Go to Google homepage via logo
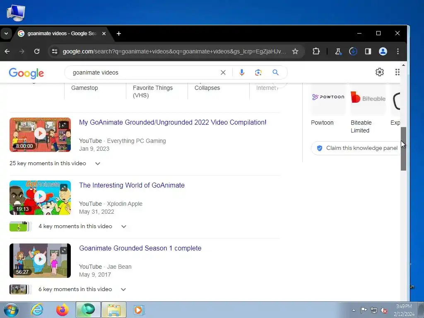 point(26,73)
